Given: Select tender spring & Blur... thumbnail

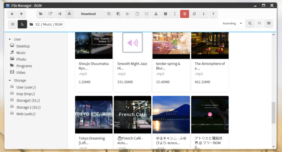Looking at the screenshot, I should [171, 45].
